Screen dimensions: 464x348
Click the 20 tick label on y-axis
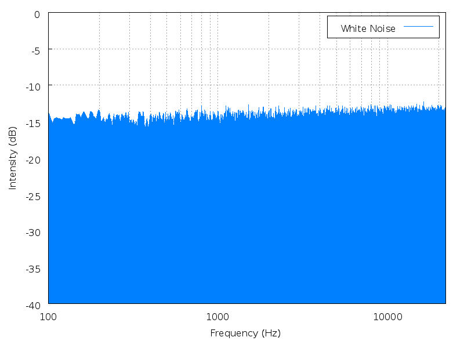(x=36, y=158)
